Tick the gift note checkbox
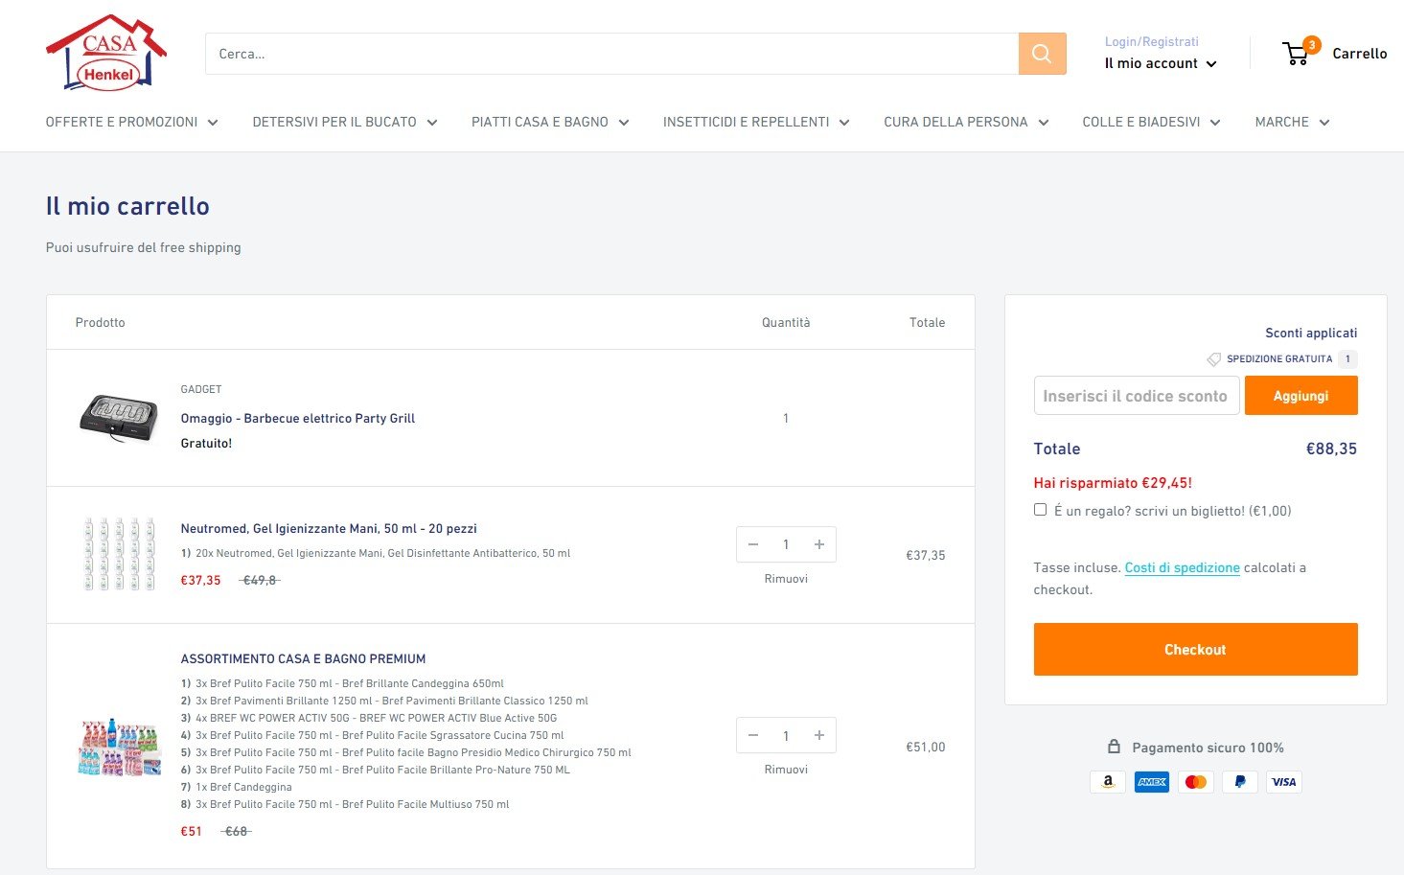 point(1040,510)
